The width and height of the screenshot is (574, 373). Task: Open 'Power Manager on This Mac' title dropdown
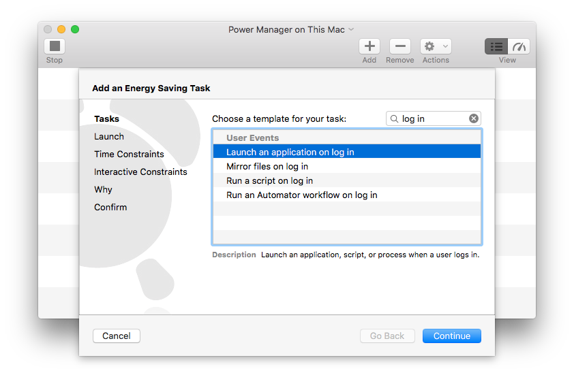(x=290, y=29)
